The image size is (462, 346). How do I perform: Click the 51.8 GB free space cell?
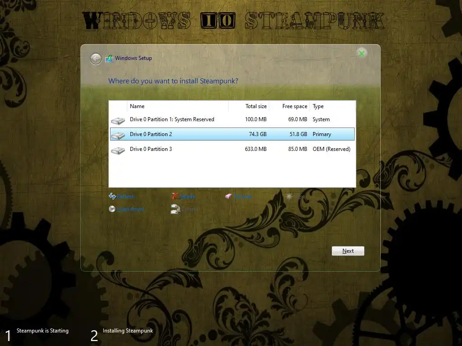298,134
